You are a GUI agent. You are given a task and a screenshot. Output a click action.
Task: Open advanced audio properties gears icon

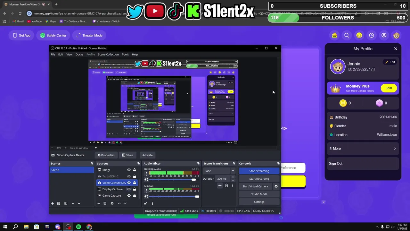[x=145, y=203]
